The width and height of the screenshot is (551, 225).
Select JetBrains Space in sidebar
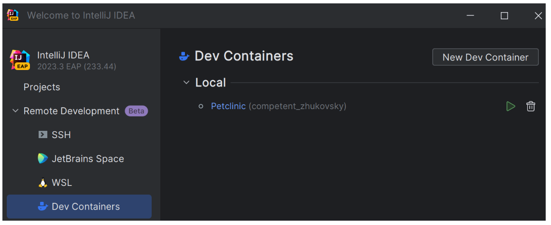pyautogui.click(x=87, y=158)
